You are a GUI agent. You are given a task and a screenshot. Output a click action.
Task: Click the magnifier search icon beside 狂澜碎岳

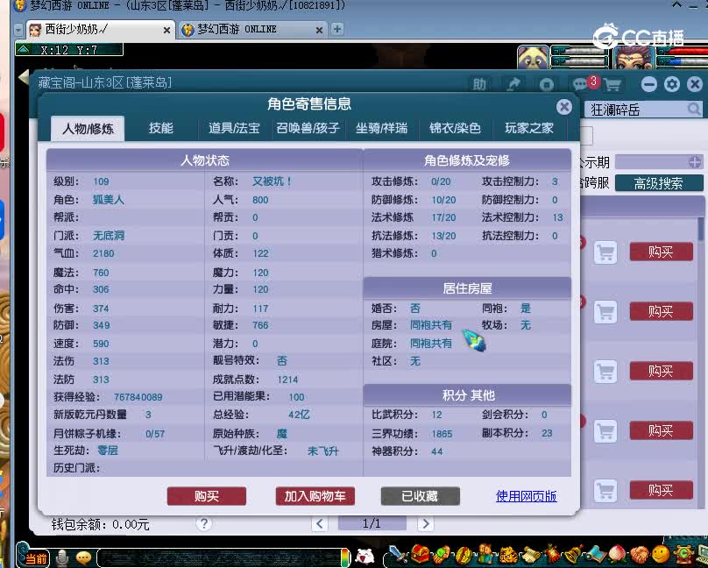tap(694, 110)
